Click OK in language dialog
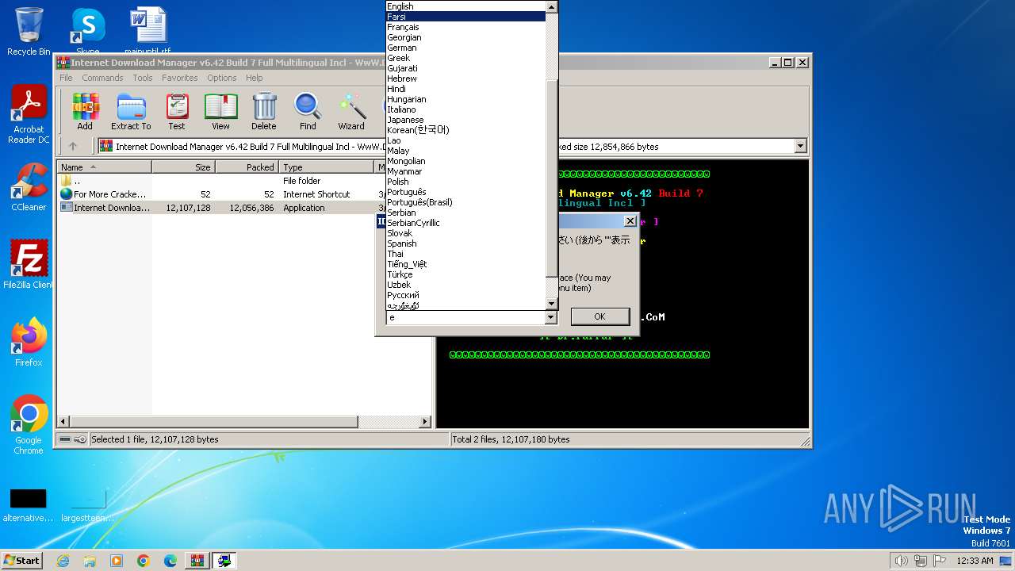 click(599, 316)
